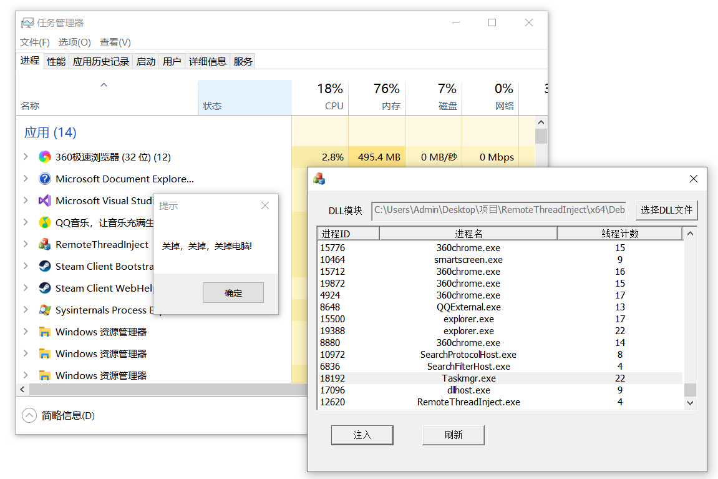
Task: Click the Sysinternals Process Explorer icon
Action: click(x=45, y=310)
